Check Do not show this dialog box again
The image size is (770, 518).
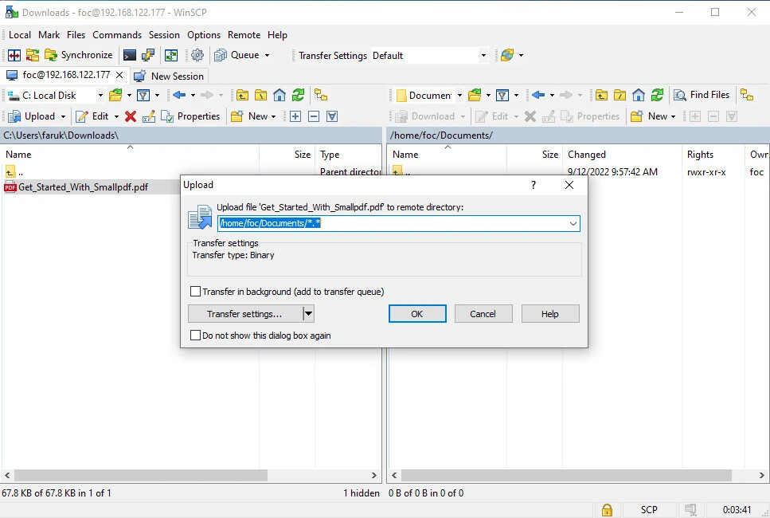click(196, 336)
